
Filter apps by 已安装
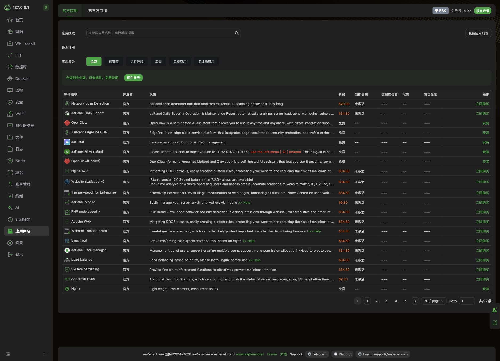click(114, 62)
